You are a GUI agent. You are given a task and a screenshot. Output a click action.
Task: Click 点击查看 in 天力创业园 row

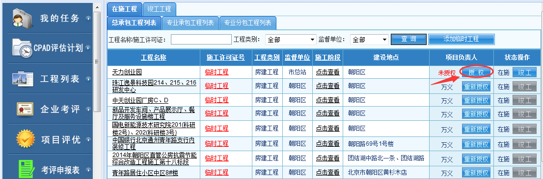[327, 72]
